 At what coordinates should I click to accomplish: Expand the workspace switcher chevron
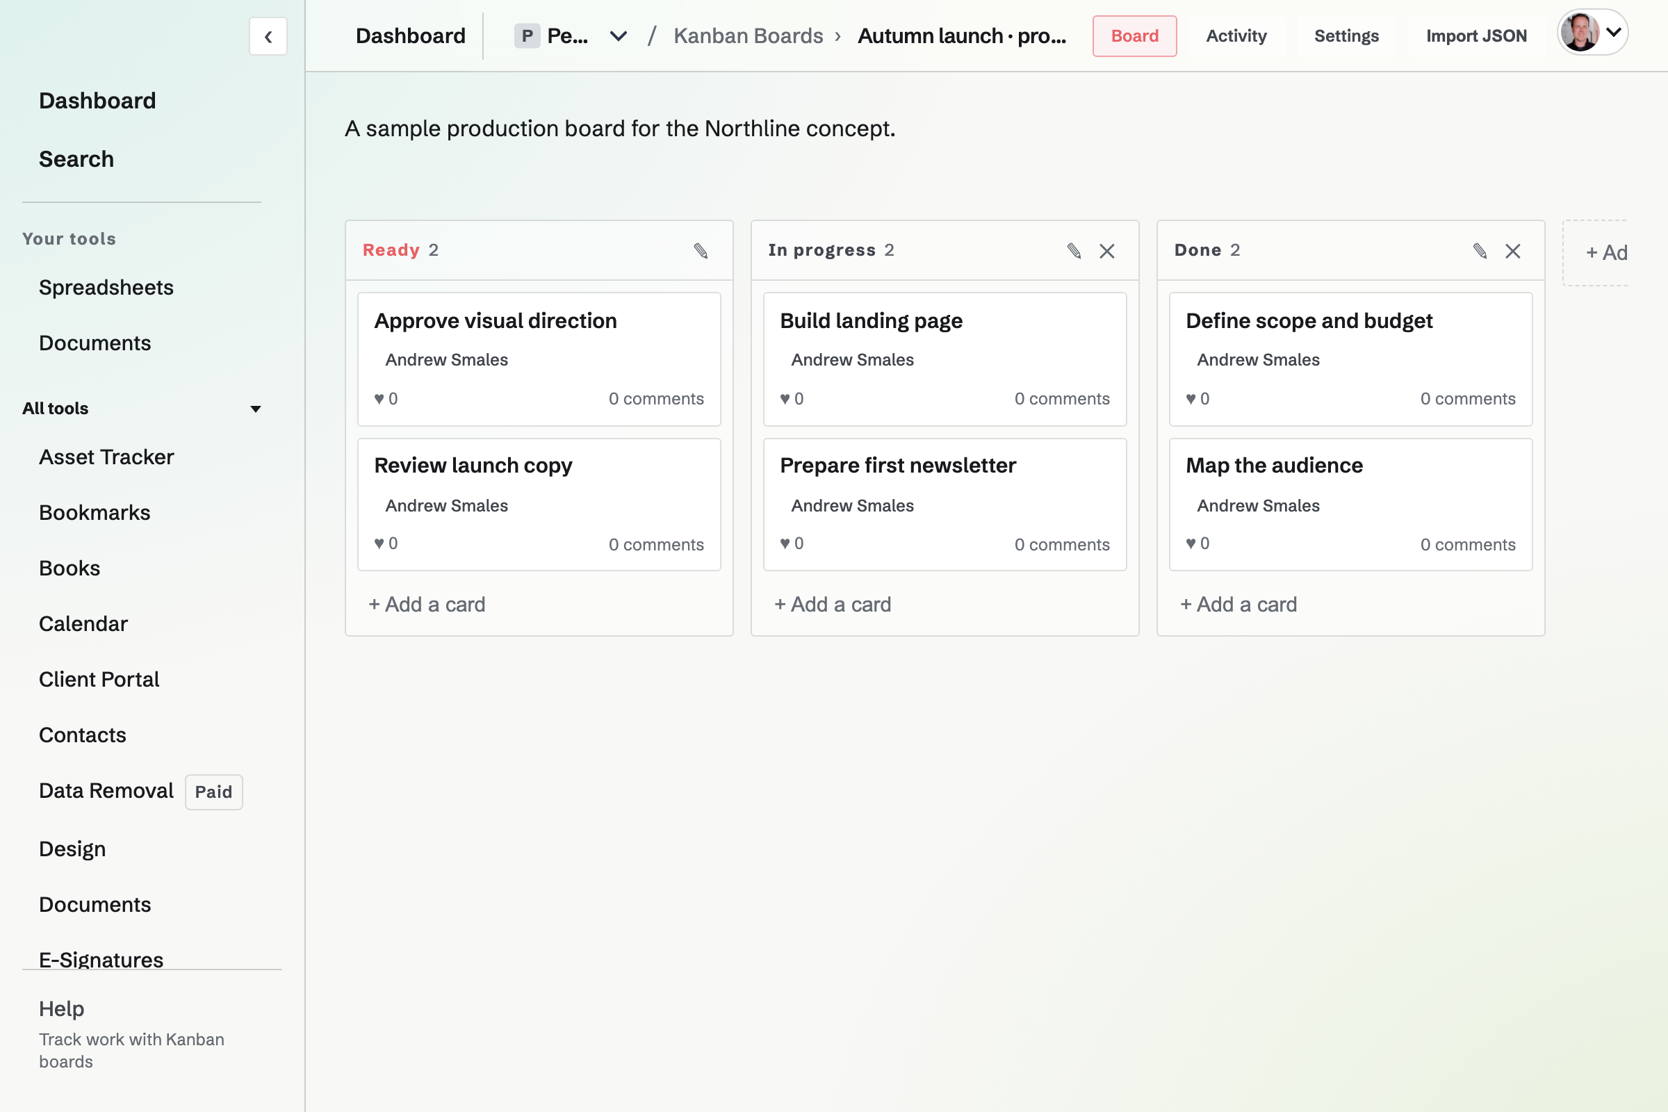[619, 36]
